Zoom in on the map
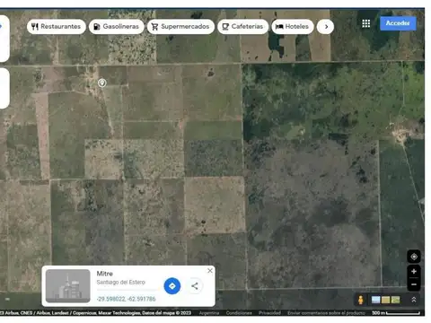 pos(414,271)
